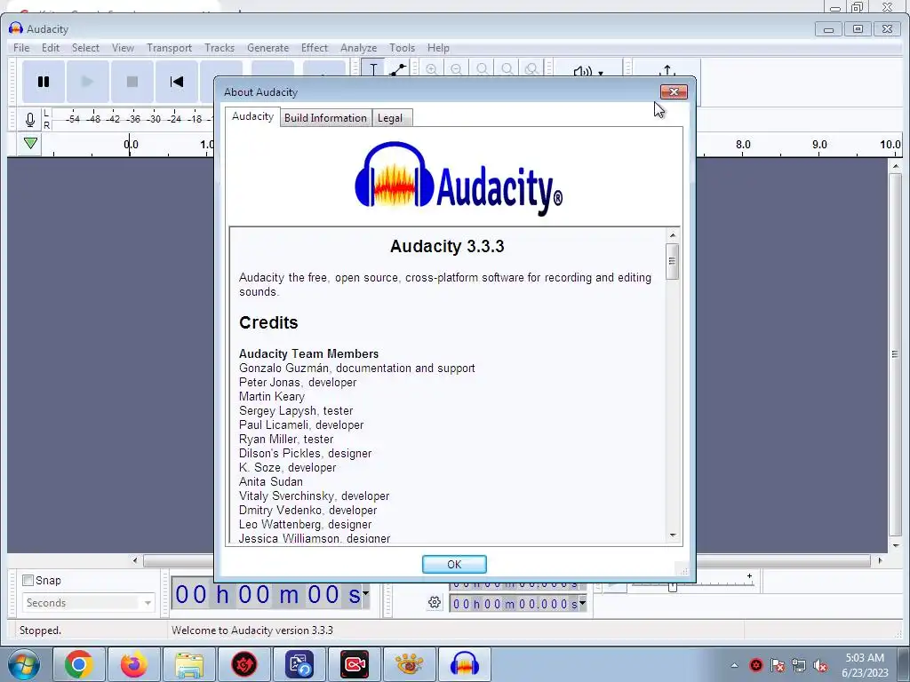Click the microphone record meter icon
The height and width of the screenshot is (682, 910).
point(30,120)
